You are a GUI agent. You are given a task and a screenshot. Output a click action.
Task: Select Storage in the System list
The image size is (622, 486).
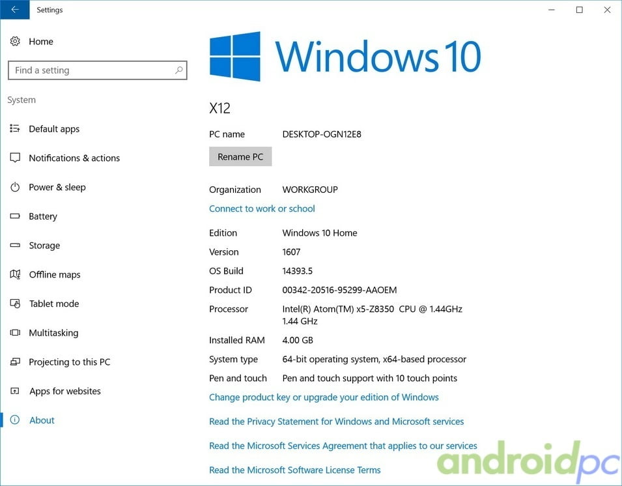point(44,246)
